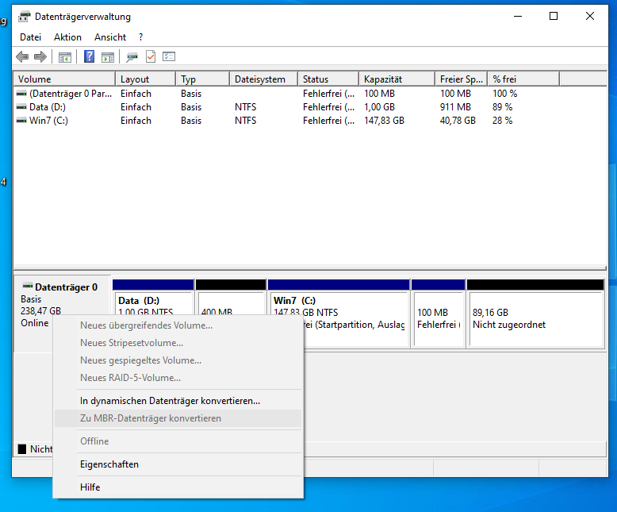The image size is (617, 512).
Task: Click the NTFS cell in Win7 (C:) row
Action: click(246, 121)
